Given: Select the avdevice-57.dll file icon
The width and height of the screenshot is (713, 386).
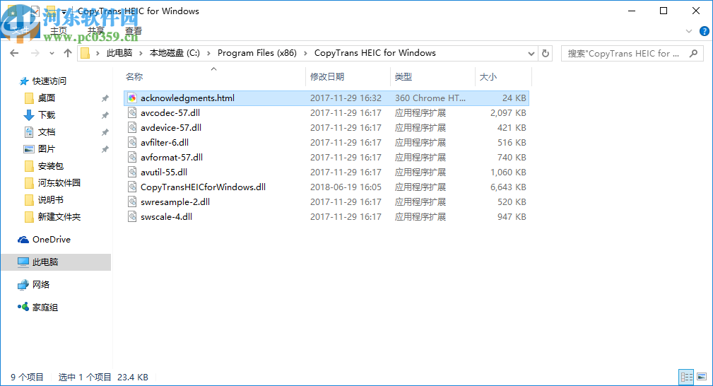Looking at the screenshot, I should [x=132, y=128].
